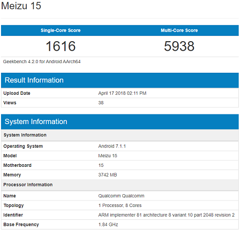Image resolution: width=241 pixels, height=230 pixels.
Task: Select the 1 Processor, 8 Cores value
Action: 120,205
